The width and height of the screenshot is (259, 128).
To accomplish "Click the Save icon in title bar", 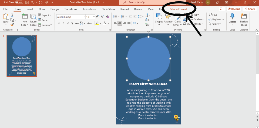I will [27, 2].
